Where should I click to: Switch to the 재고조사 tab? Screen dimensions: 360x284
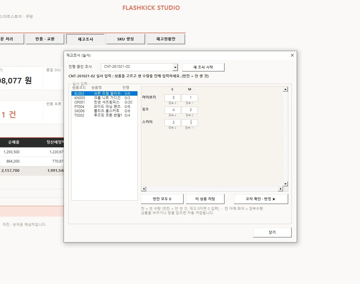(x=85, y=39)
